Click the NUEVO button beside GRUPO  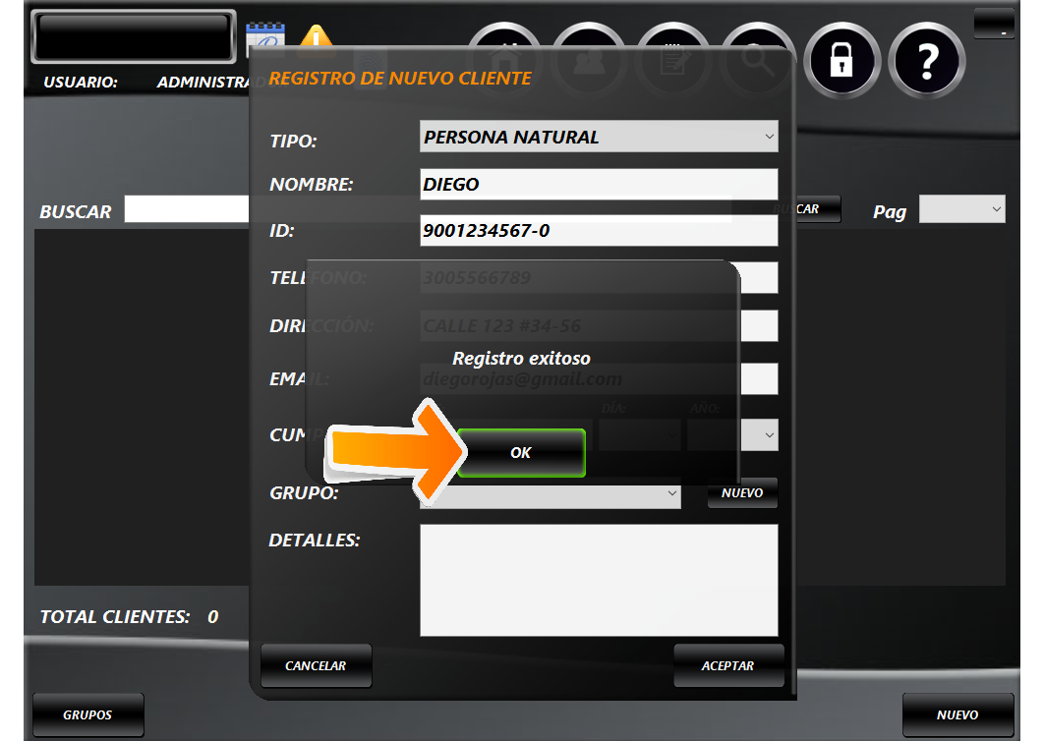pos(742,493)
